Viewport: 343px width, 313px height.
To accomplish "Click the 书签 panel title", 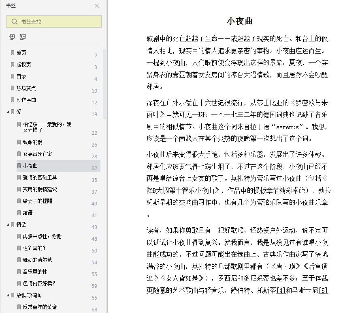I will [x=11, y=6].
